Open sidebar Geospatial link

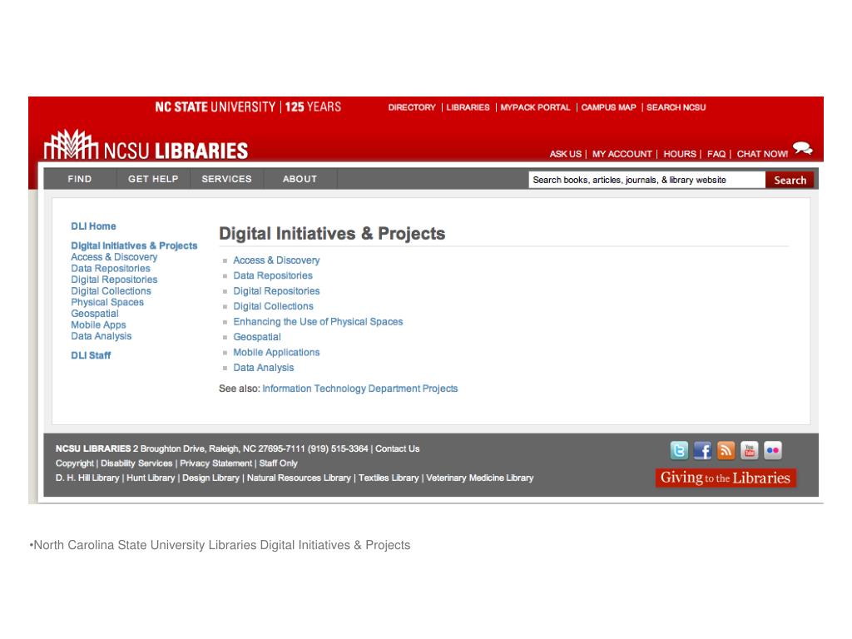point(95,314)
